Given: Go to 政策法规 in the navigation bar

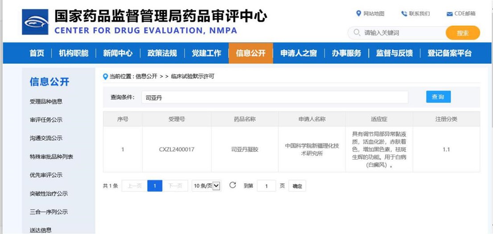Looking at the screenshot, I should (162, 53).
